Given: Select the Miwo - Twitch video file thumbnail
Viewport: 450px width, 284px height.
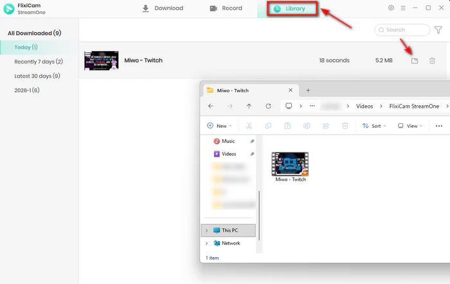Looking at the screenshot, I should pos(290,164).
